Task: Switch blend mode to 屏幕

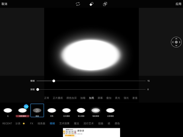Action: (100, 98)
